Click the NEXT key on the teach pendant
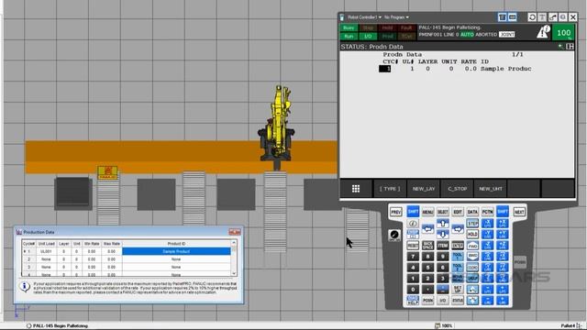Viewport: 587px width, 330px height. (519, 212)
